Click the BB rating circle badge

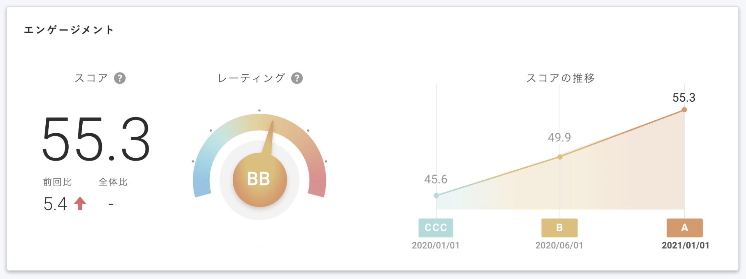point(259,179)
